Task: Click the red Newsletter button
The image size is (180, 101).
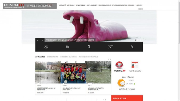Action: click(127, 98)
